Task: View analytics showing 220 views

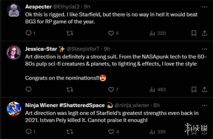Action: click(158, 33)
